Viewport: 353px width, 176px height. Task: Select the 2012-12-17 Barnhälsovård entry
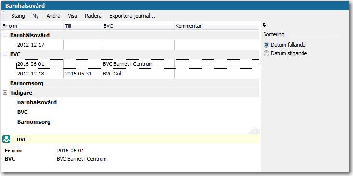(138, 45)
